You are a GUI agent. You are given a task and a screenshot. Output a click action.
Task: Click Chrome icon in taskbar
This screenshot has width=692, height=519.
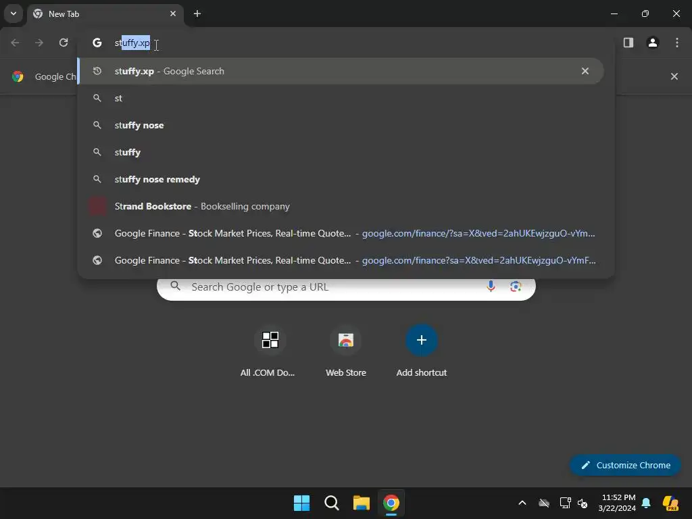(391, 503)
